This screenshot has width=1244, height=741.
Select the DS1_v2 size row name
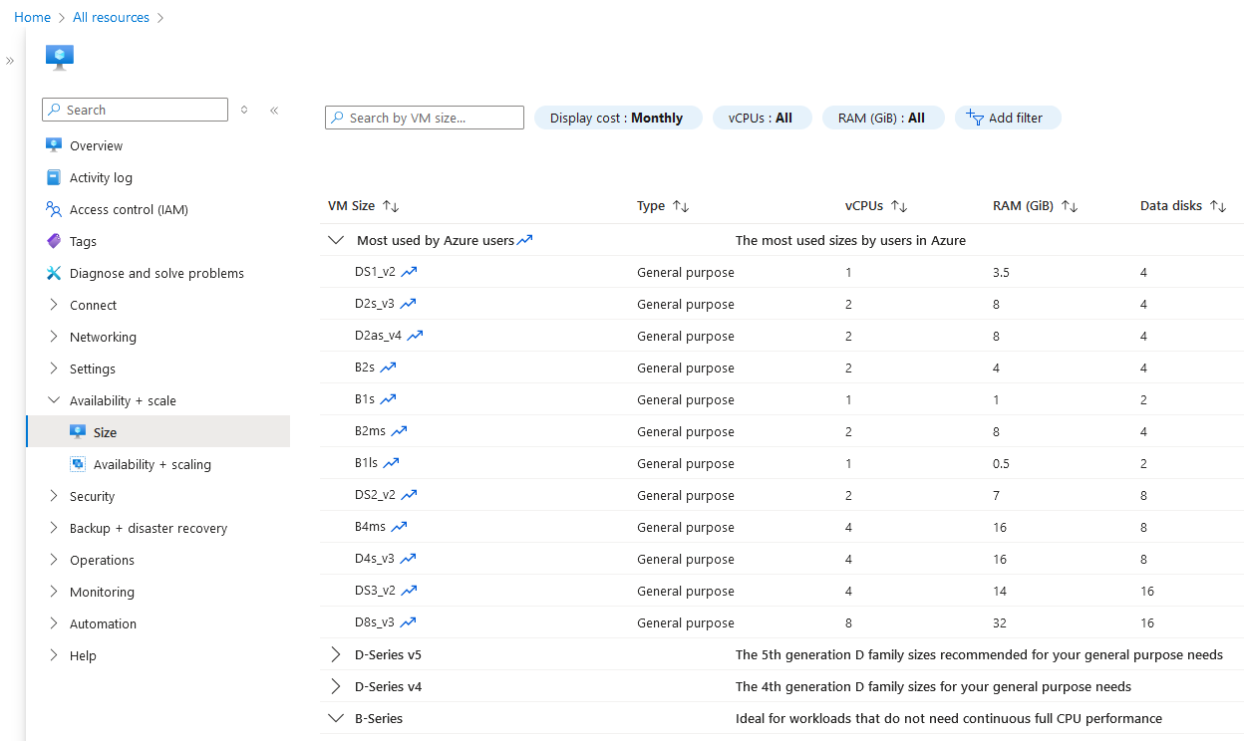pyautogui.click(x=375, y=272)
